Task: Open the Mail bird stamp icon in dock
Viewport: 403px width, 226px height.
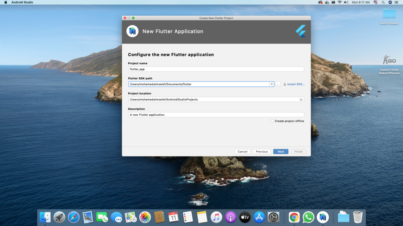Action: click(88, 217)
